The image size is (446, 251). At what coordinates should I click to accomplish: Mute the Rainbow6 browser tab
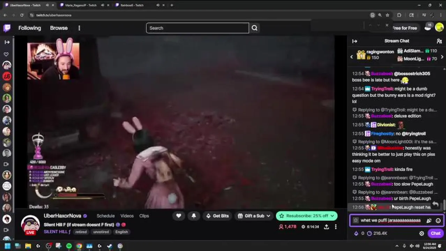click(x=158, y=5)
